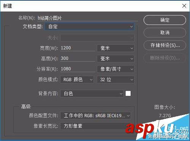Change width unit dropdown 毫米
Screen dimensions: 190x141
116,48
